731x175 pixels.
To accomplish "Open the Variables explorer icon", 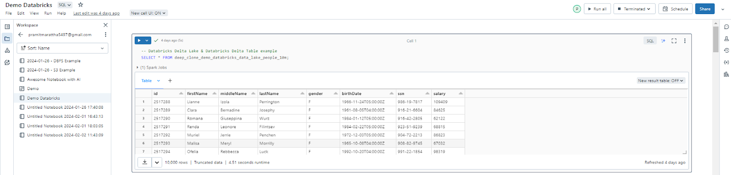I will [x=726, y=62].
